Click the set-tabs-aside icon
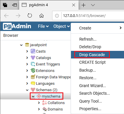Image resolution: width=124 pixels, height=114 pixels. 14,5
